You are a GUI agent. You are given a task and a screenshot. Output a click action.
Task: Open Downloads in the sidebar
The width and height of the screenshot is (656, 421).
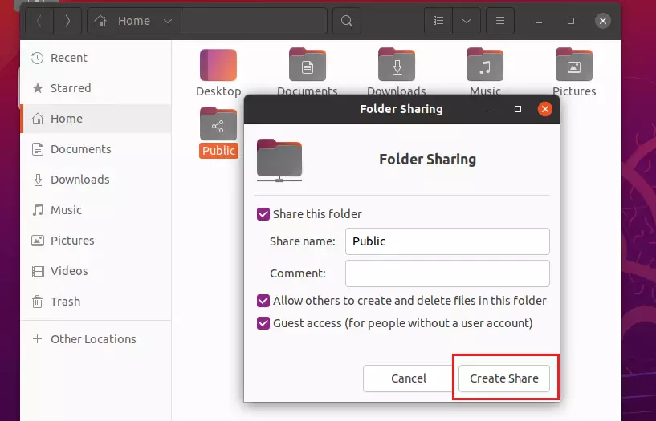point(96,180)
